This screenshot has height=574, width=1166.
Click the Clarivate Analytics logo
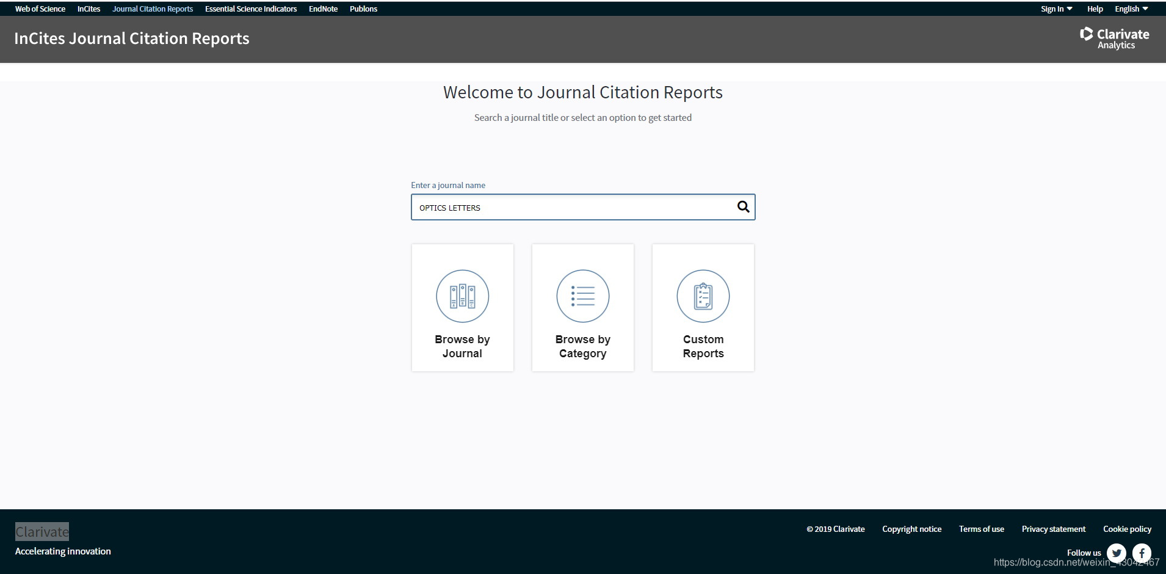coord(1114,38)
